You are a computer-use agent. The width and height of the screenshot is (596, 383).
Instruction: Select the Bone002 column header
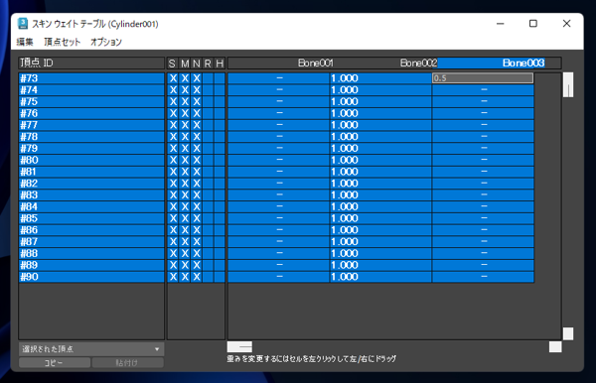pos(418,64)
